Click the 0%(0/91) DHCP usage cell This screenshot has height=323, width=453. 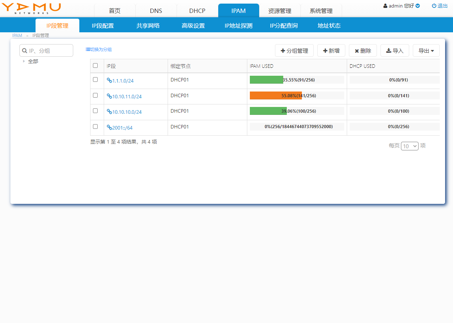point(395,80)
